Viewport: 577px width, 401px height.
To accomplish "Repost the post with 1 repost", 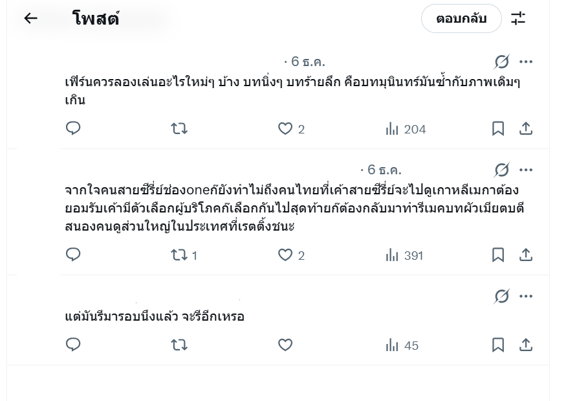I will pyautogui.click(x=179, y=255).
